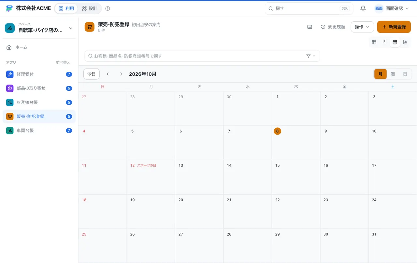Viewport: 417px width, 263px height.
Task: Switch to chart view icon
Action: click(x=405, y=42)
